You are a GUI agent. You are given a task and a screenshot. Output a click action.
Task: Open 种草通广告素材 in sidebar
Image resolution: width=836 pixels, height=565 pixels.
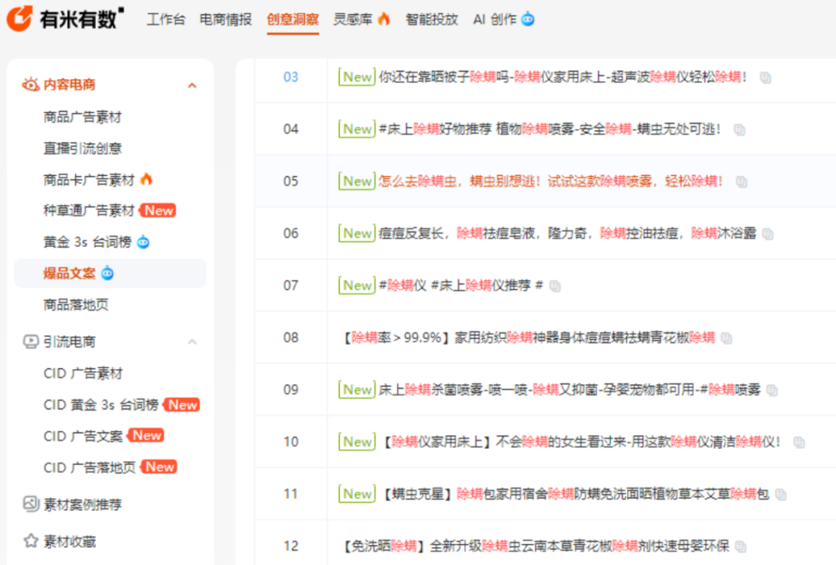tap(89, 211)
